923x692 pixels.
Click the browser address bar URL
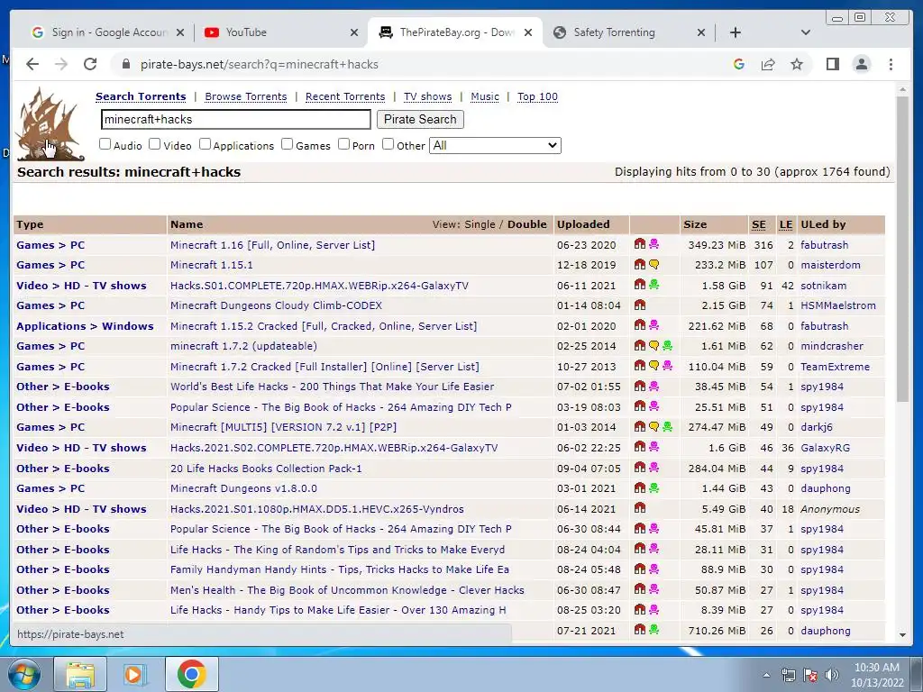[259, 64]
